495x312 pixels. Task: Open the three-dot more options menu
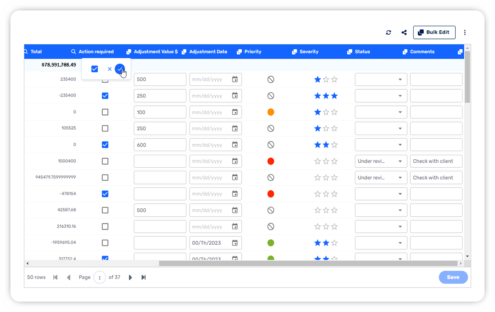pos(465,32)
